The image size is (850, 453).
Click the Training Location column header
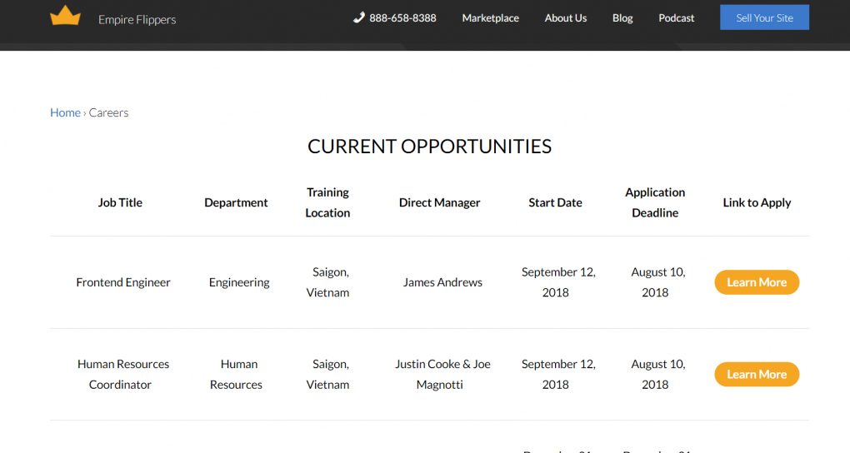click(x=327, y=202)
